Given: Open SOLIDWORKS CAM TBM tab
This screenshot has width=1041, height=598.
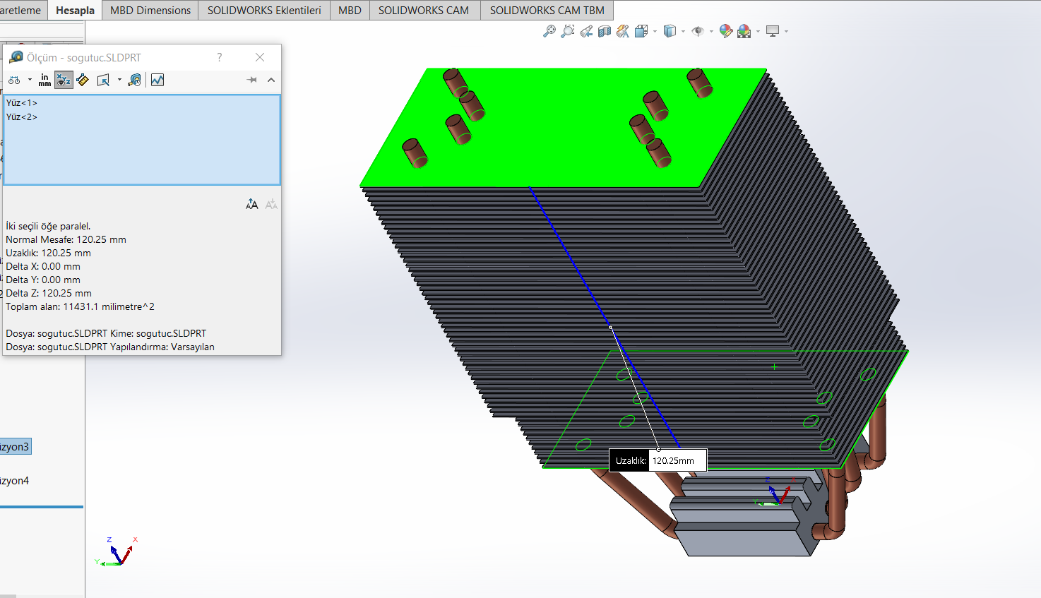Looking at the screenshot, I should click(x=547, y=10).
